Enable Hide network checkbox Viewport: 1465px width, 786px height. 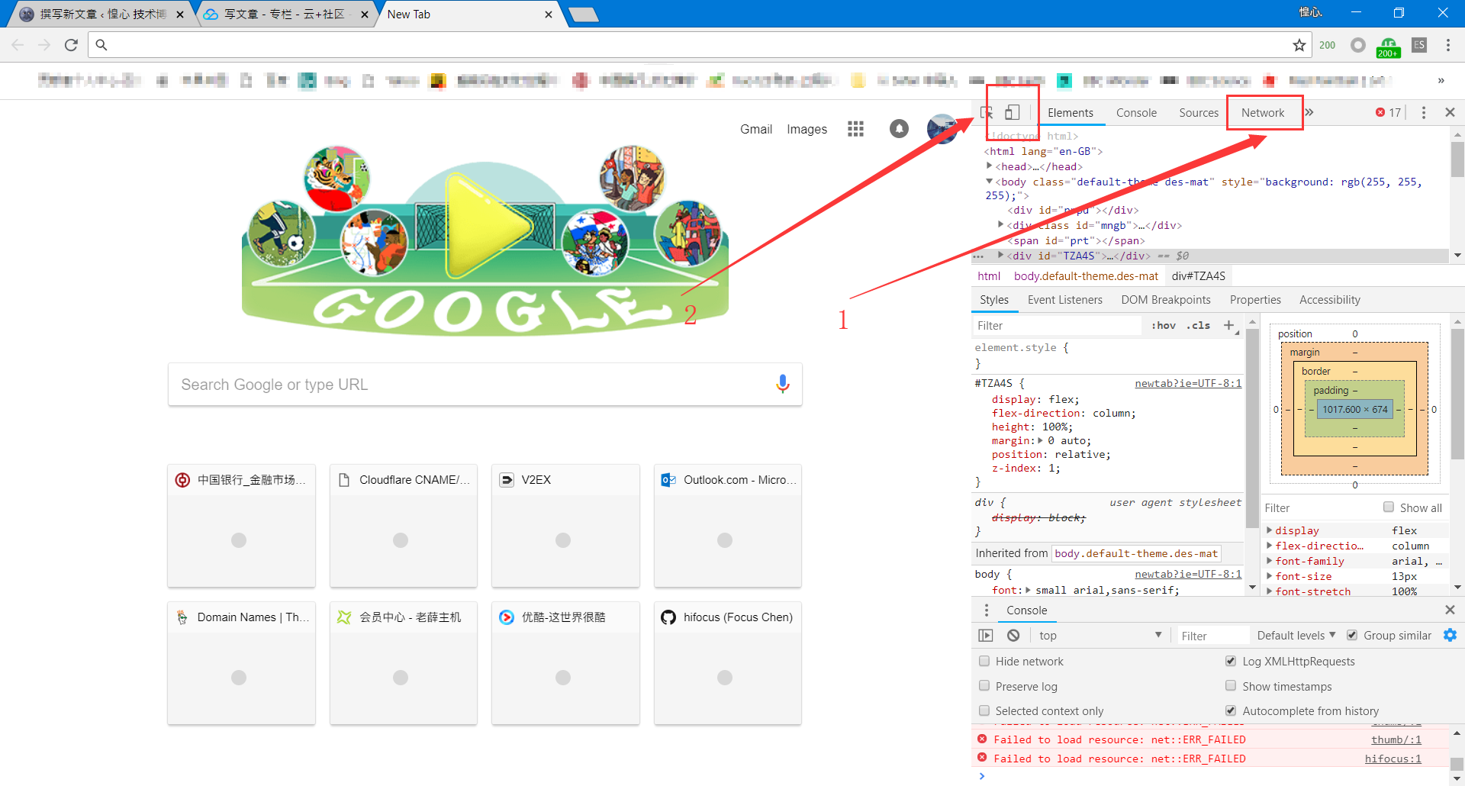click(984, 661)
